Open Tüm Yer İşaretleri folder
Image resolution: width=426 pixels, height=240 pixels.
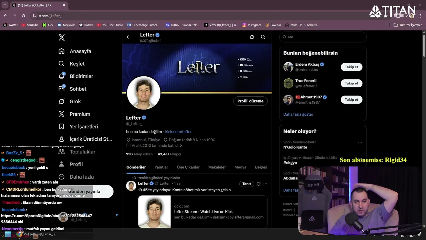point(408,25)
